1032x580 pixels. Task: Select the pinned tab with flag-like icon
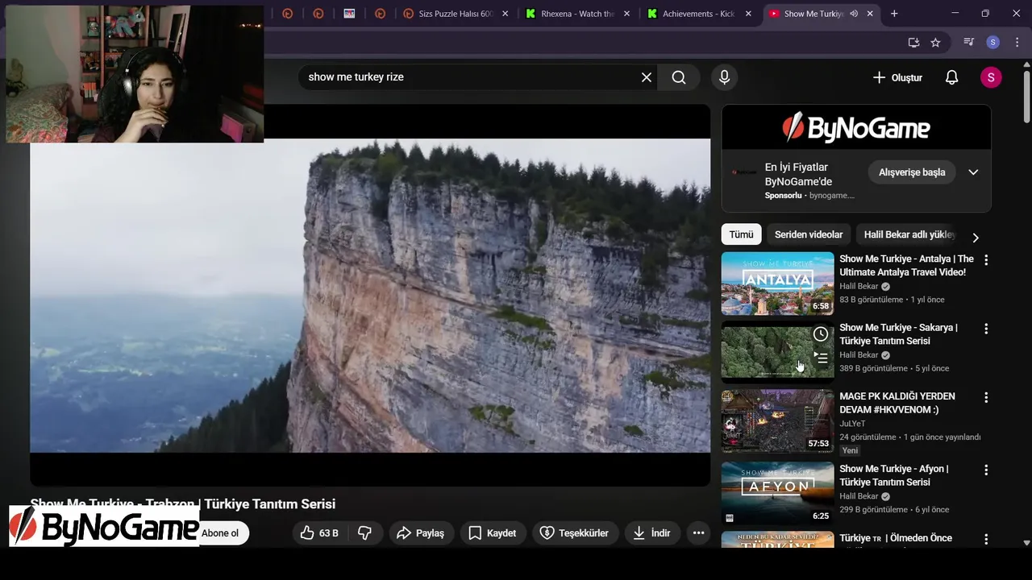pyautogui.click(x=349, y=14)
